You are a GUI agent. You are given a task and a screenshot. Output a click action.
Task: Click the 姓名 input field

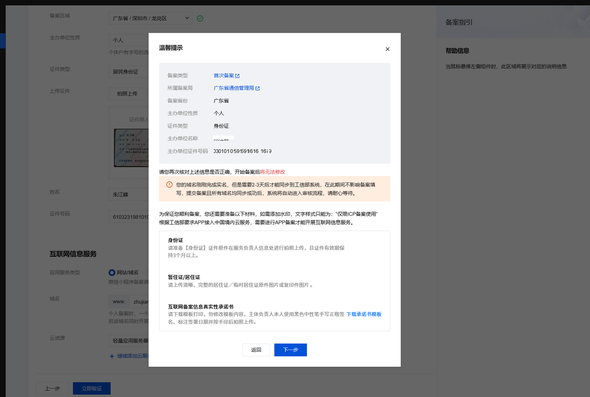click(129, 195)
